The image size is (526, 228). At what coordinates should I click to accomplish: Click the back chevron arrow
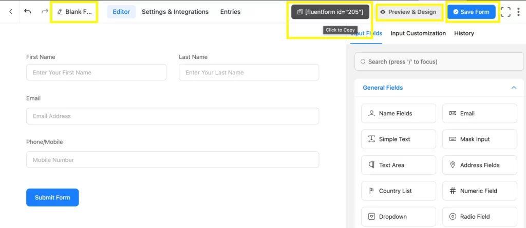(11, 11)
